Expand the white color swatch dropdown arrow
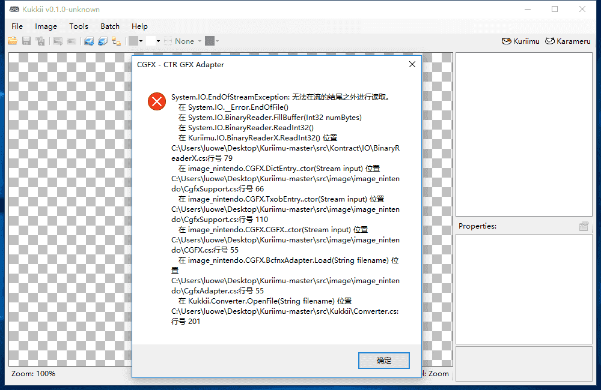 coord(158,41)
